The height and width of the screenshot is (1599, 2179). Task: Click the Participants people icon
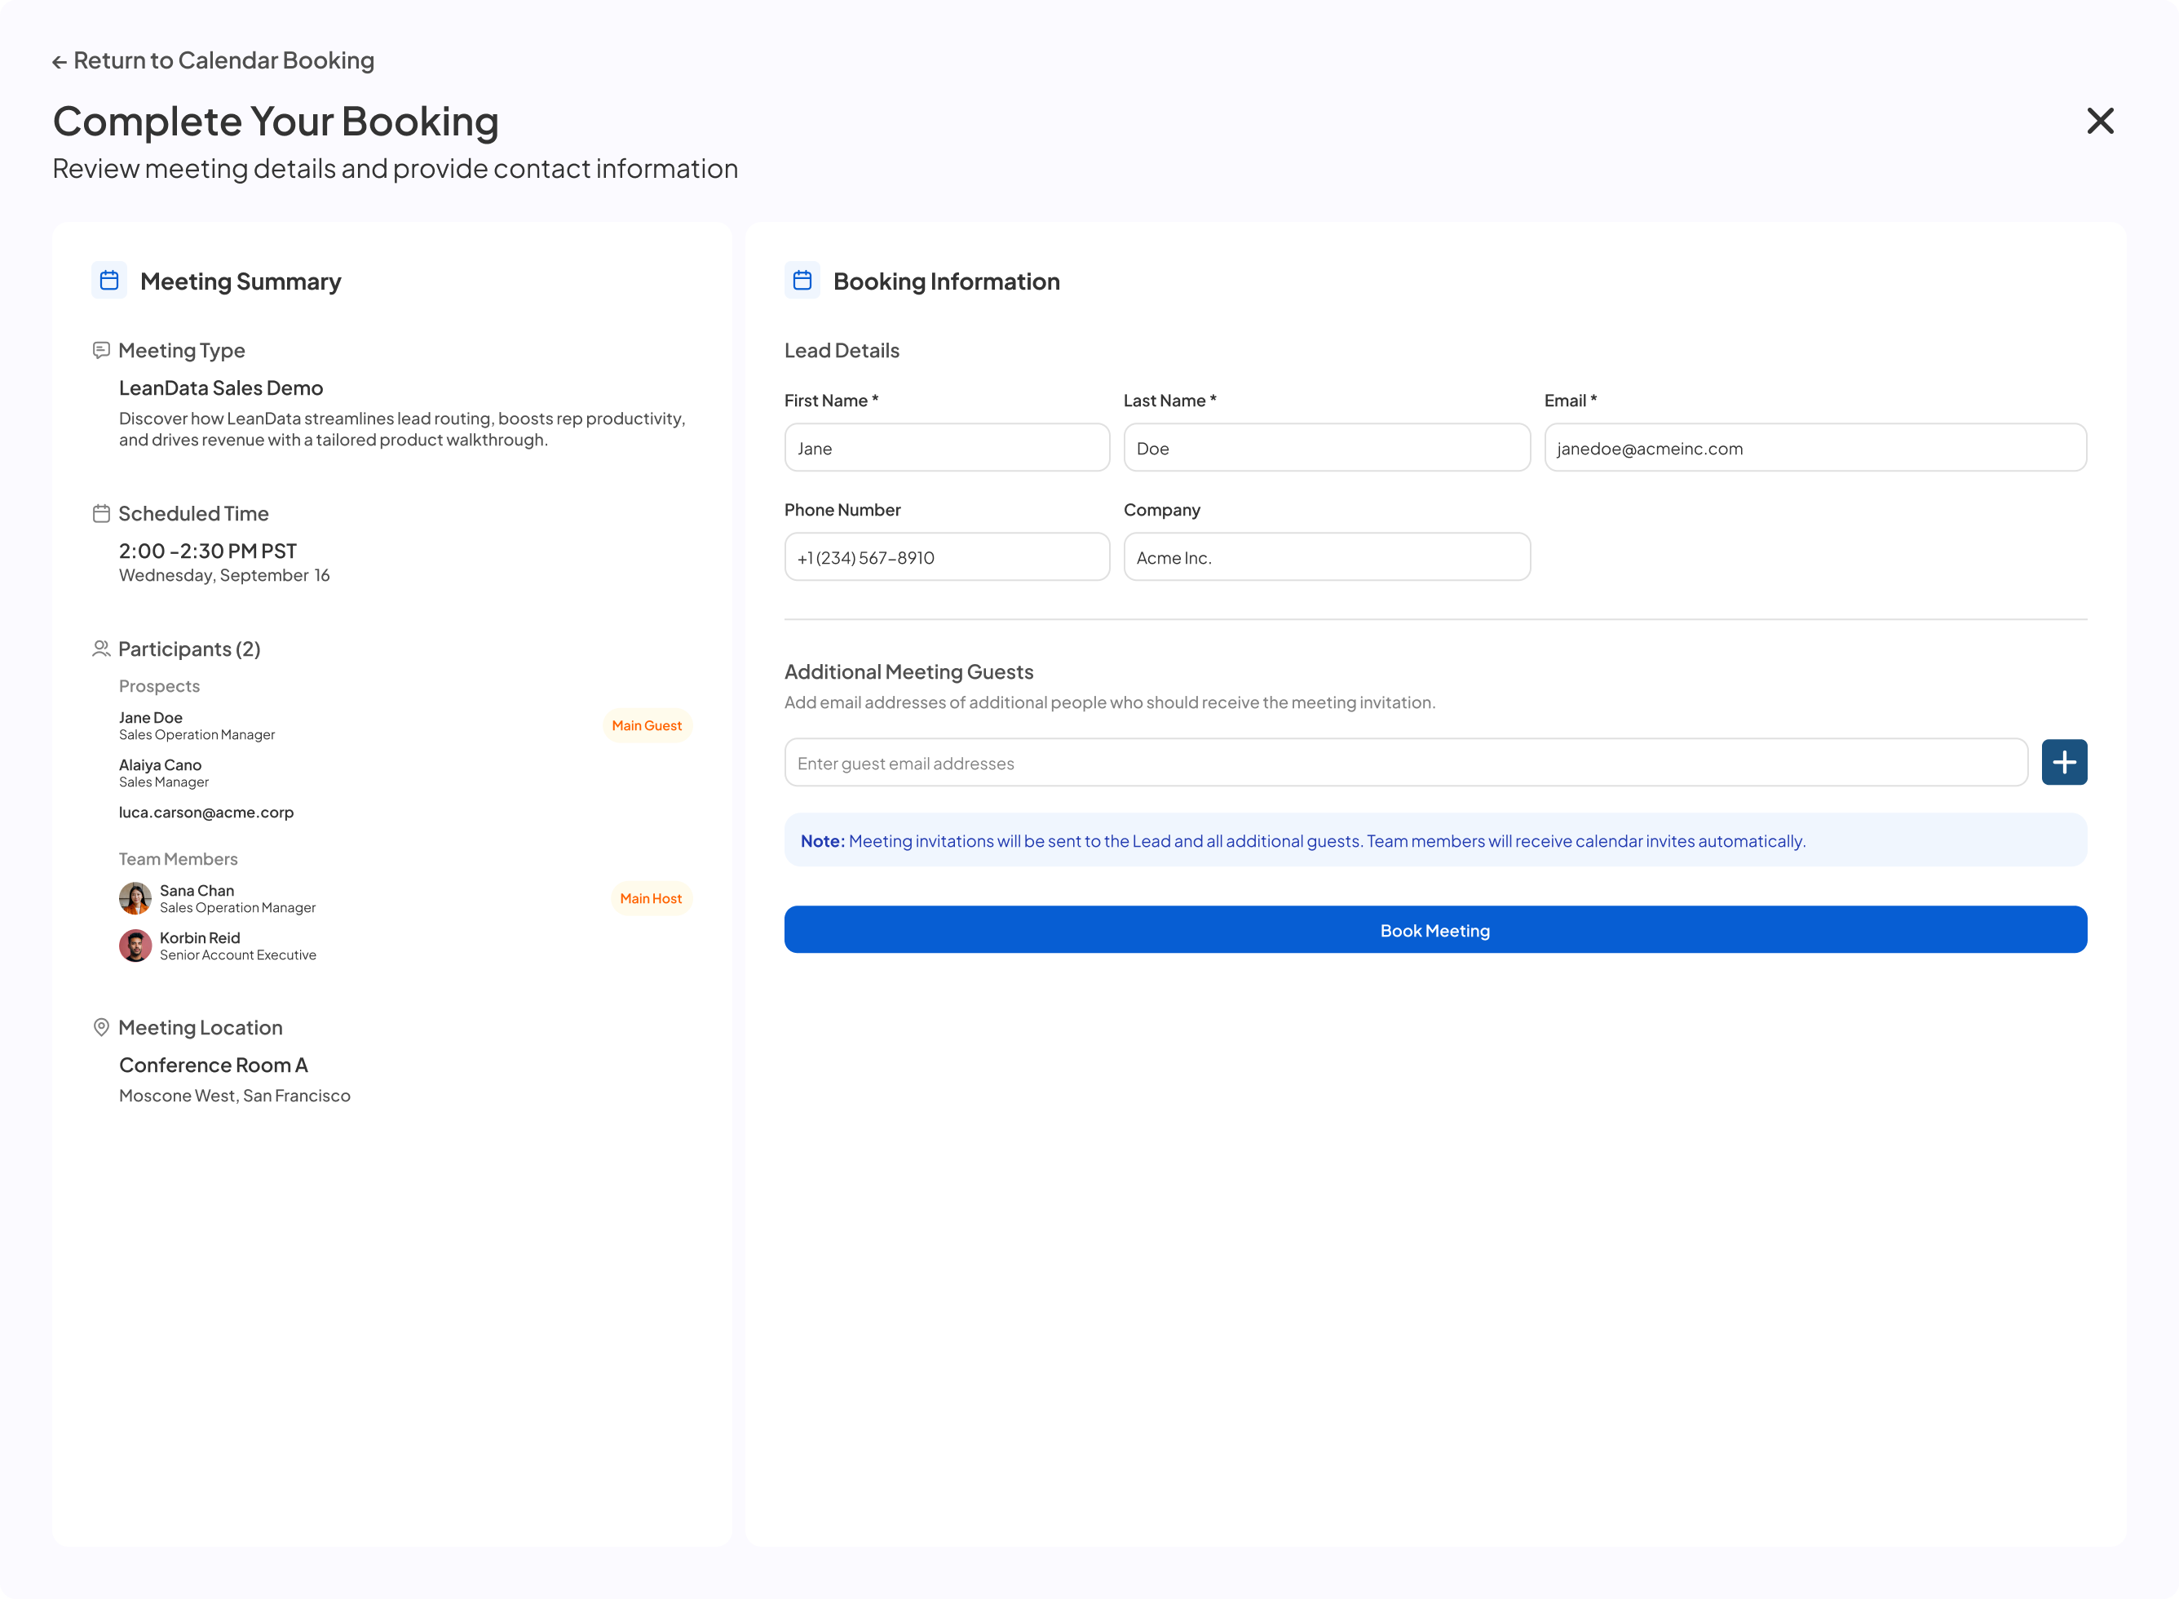100,649
